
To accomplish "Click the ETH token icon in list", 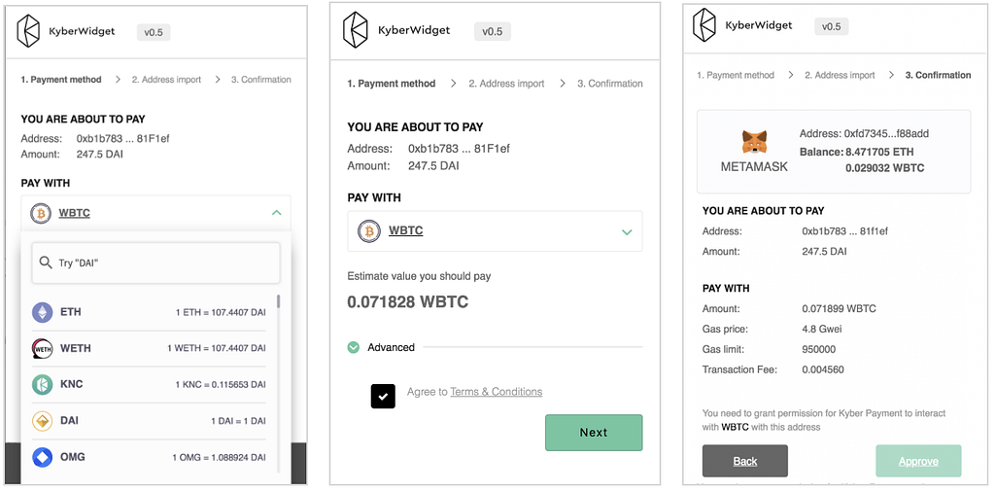I will tap(42, 312).
